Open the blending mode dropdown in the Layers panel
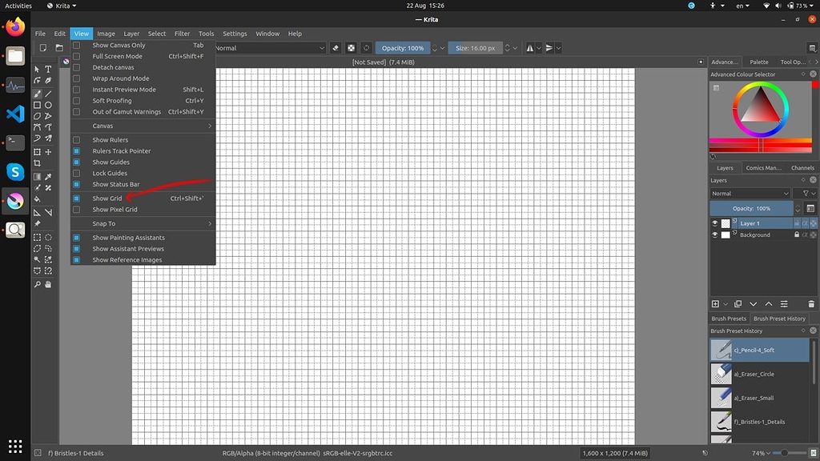The width and height of the screenshot is (820, 461). 749,193
